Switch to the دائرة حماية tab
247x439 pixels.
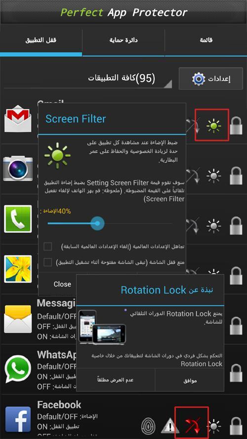click(123, 40)
